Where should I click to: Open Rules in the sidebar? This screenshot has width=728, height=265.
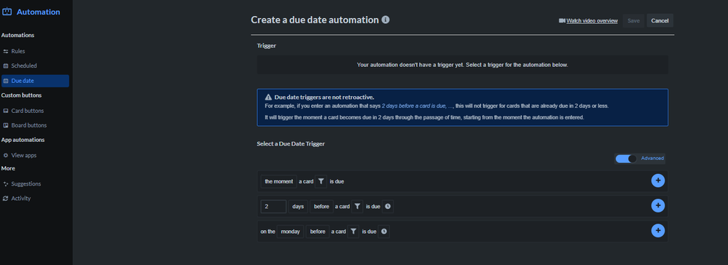35,51
